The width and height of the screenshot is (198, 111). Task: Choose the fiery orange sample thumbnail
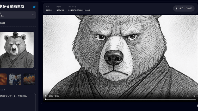tap(3, 79)
